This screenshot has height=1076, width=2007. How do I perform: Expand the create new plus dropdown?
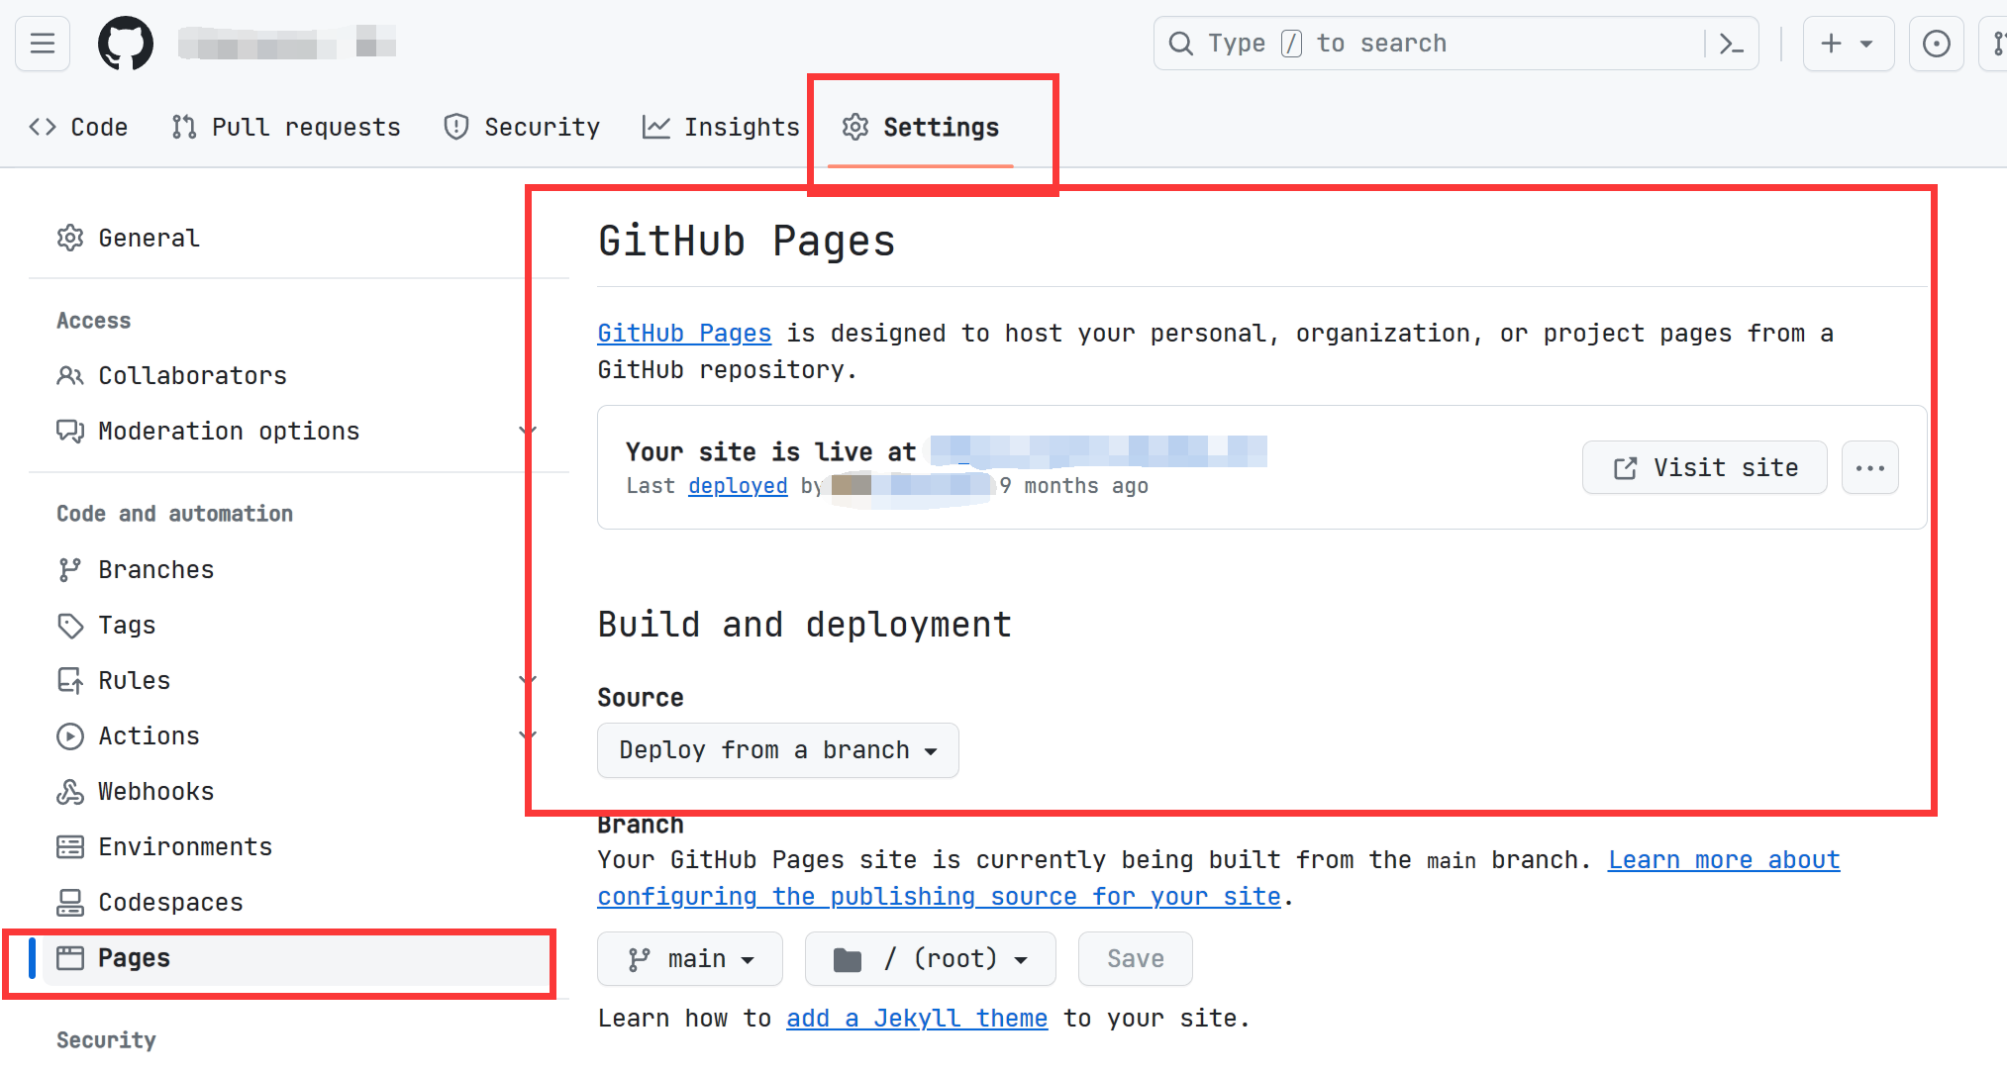tap(1848, 44)
